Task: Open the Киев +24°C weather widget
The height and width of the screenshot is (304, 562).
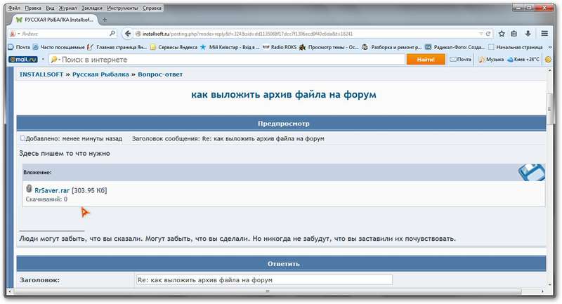Action: (x=523, y=60)
